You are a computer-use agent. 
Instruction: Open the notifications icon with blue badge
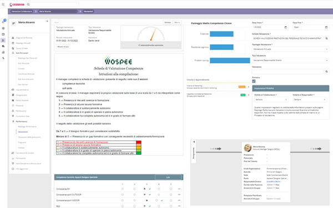(4, 21)
